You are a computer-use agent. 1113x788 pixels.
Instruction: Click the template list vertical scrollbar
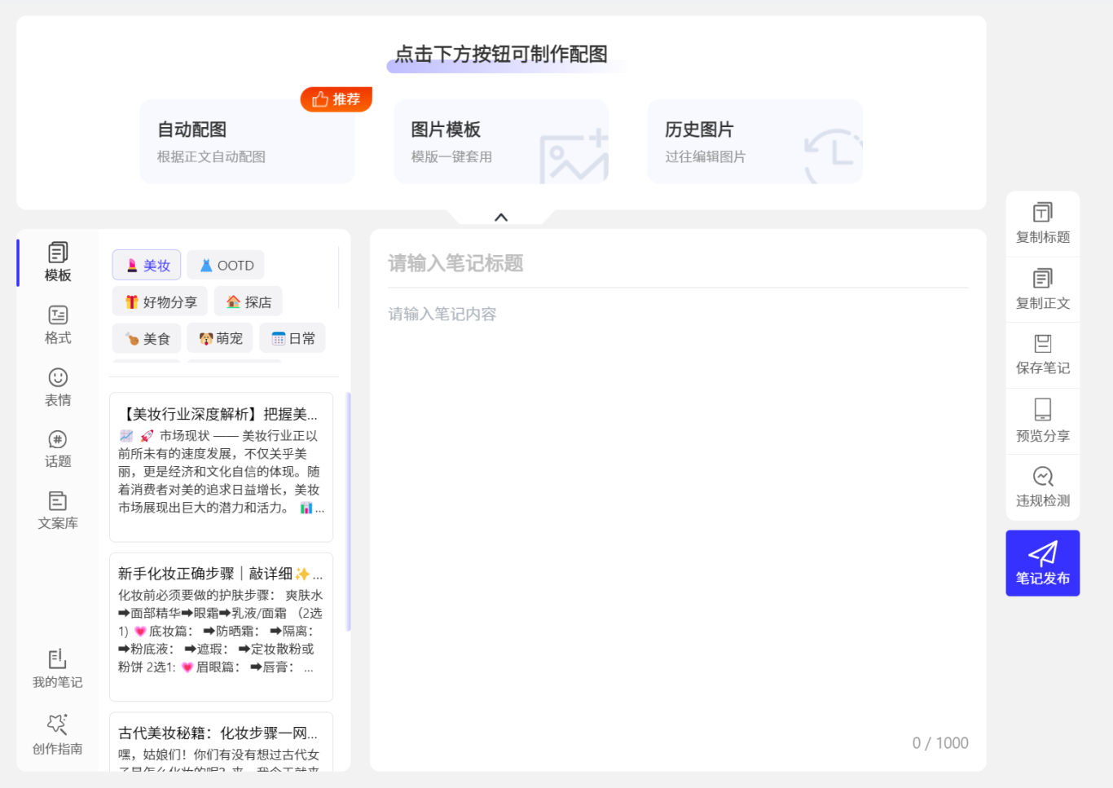click(349, 512)
